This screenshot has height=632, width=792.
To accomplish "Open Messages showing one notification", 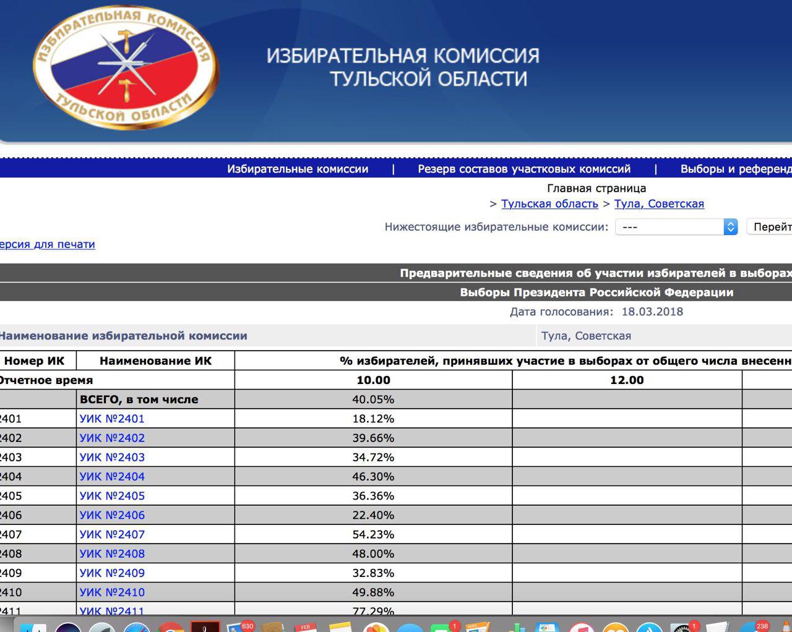I will pyautogui.click(x=441, y=627).
